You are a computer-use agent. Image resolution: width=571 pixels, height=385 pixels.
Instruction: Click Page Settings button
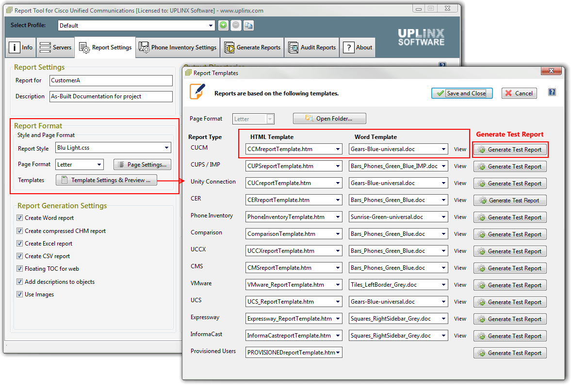pos(142,165)
